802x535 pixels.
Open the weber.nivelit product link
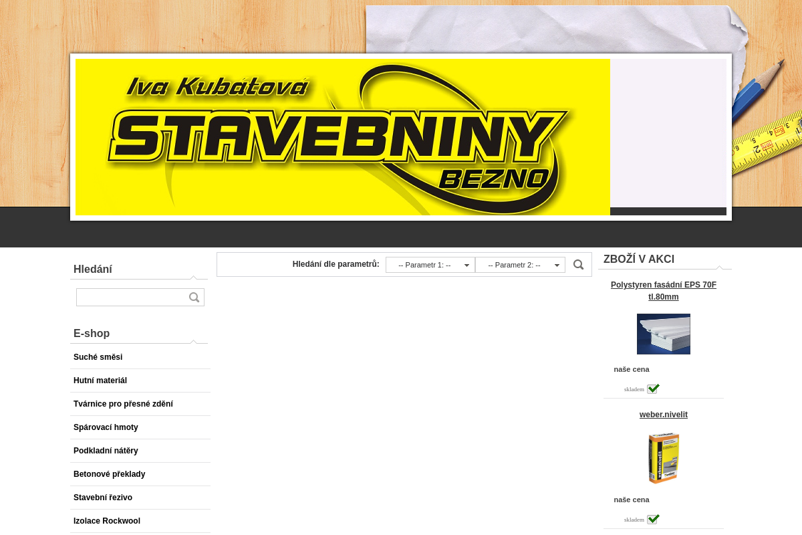click(x=663, y=415)
